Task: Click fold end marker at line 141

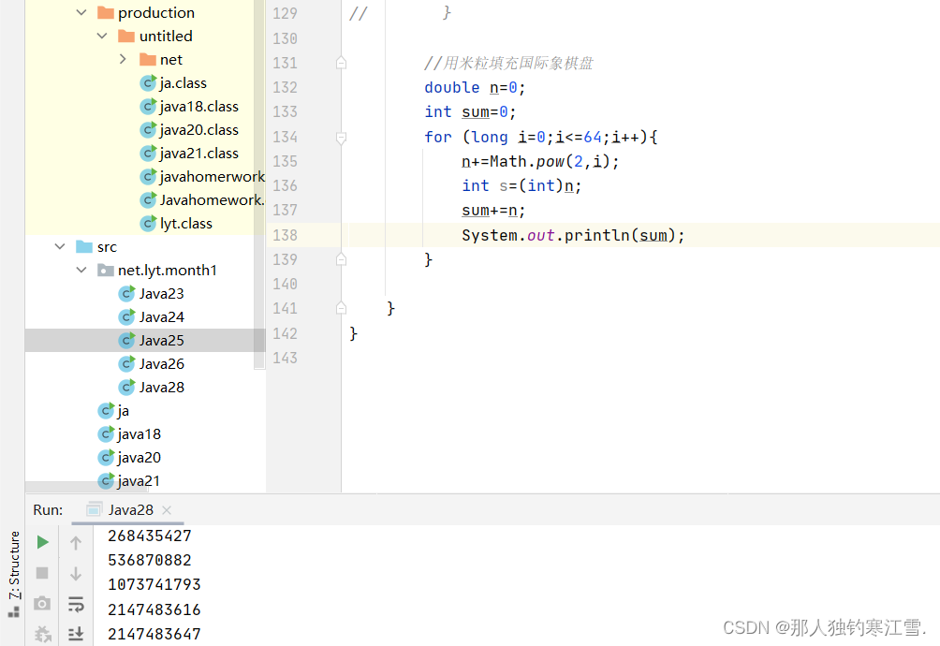Action: [341, 309]
